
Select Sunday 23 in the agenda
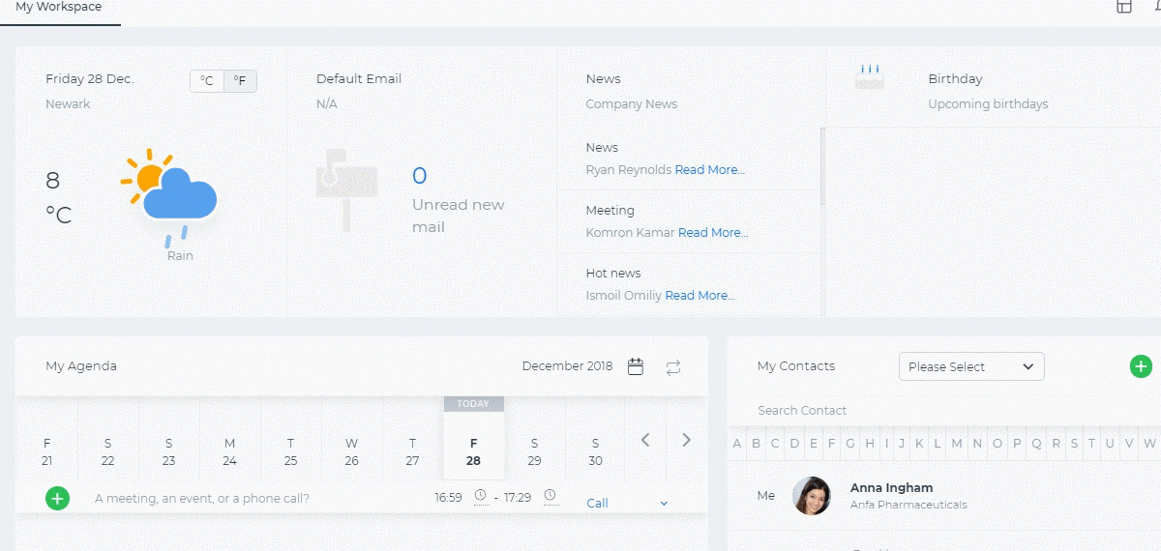(168, 451)
